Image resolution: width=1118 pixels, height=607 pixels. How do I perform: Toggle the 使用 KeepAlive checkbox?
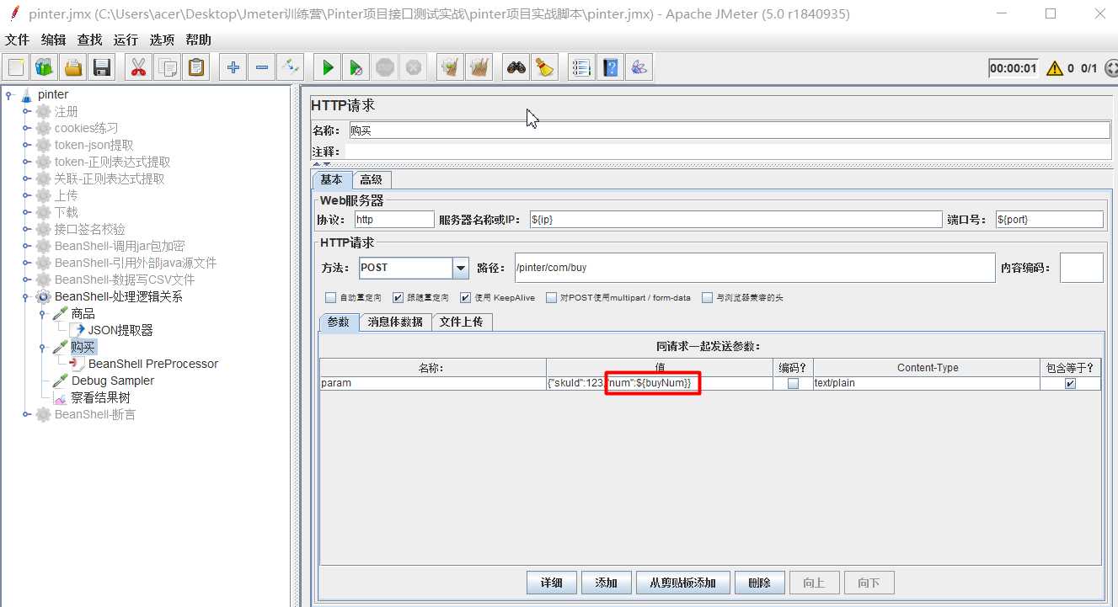tap(466, 298)
